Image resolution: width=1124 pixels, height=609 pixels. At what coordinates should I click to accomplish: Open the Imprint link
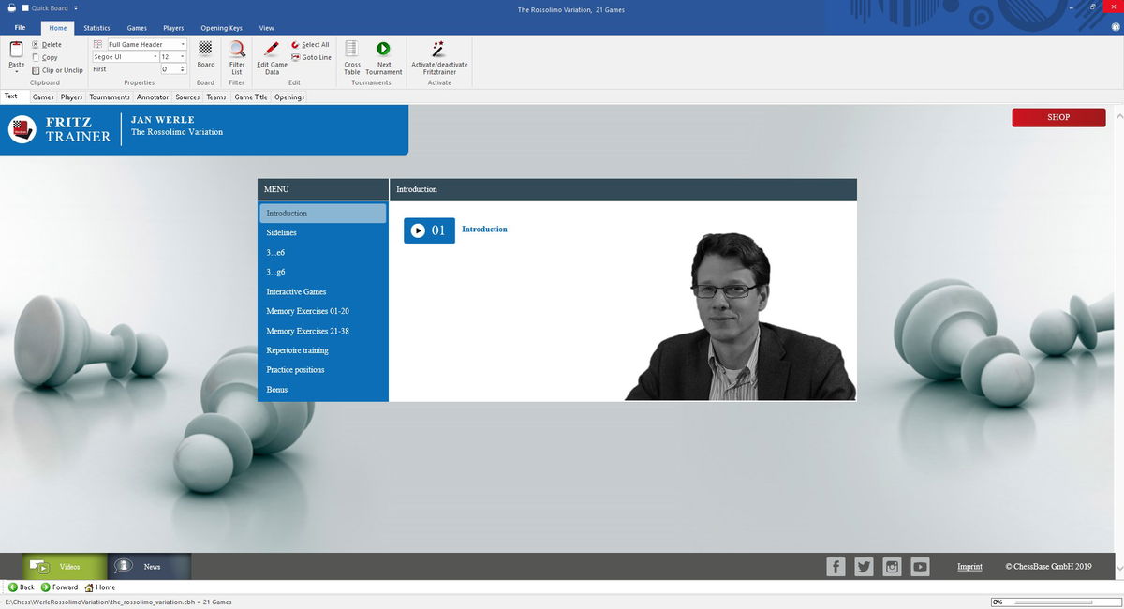(969, 566)
